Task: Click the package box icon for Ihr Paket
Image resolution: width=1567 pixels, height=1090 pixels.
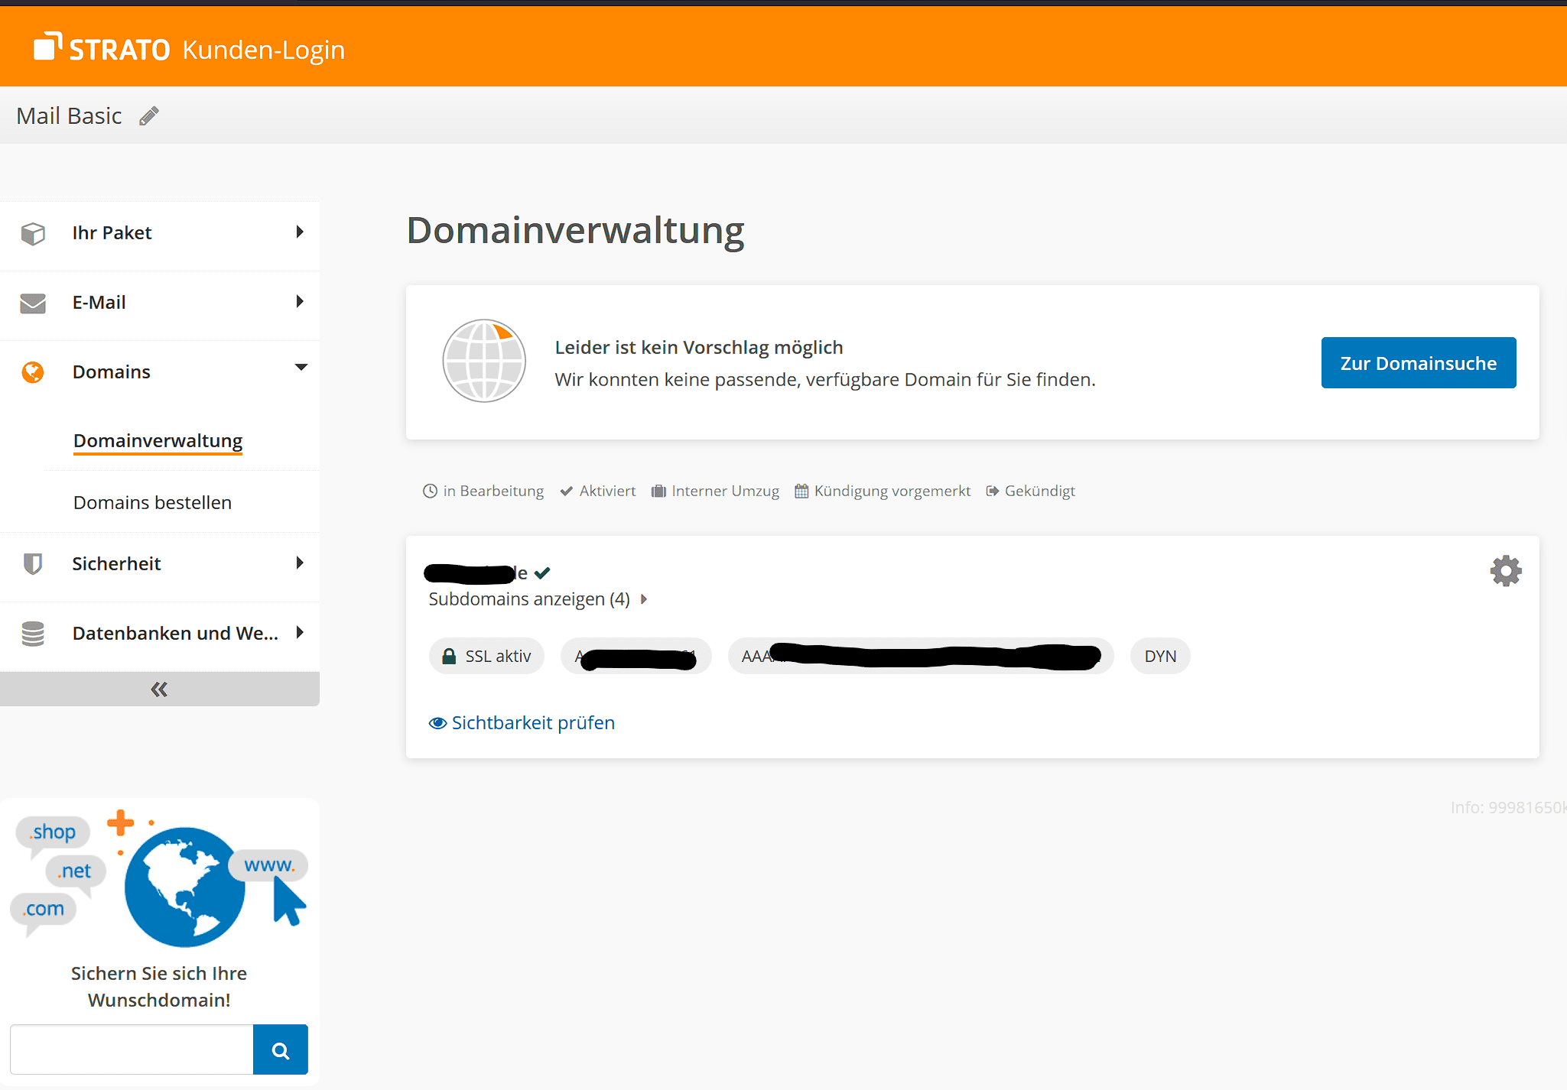Action: (33, 233)
